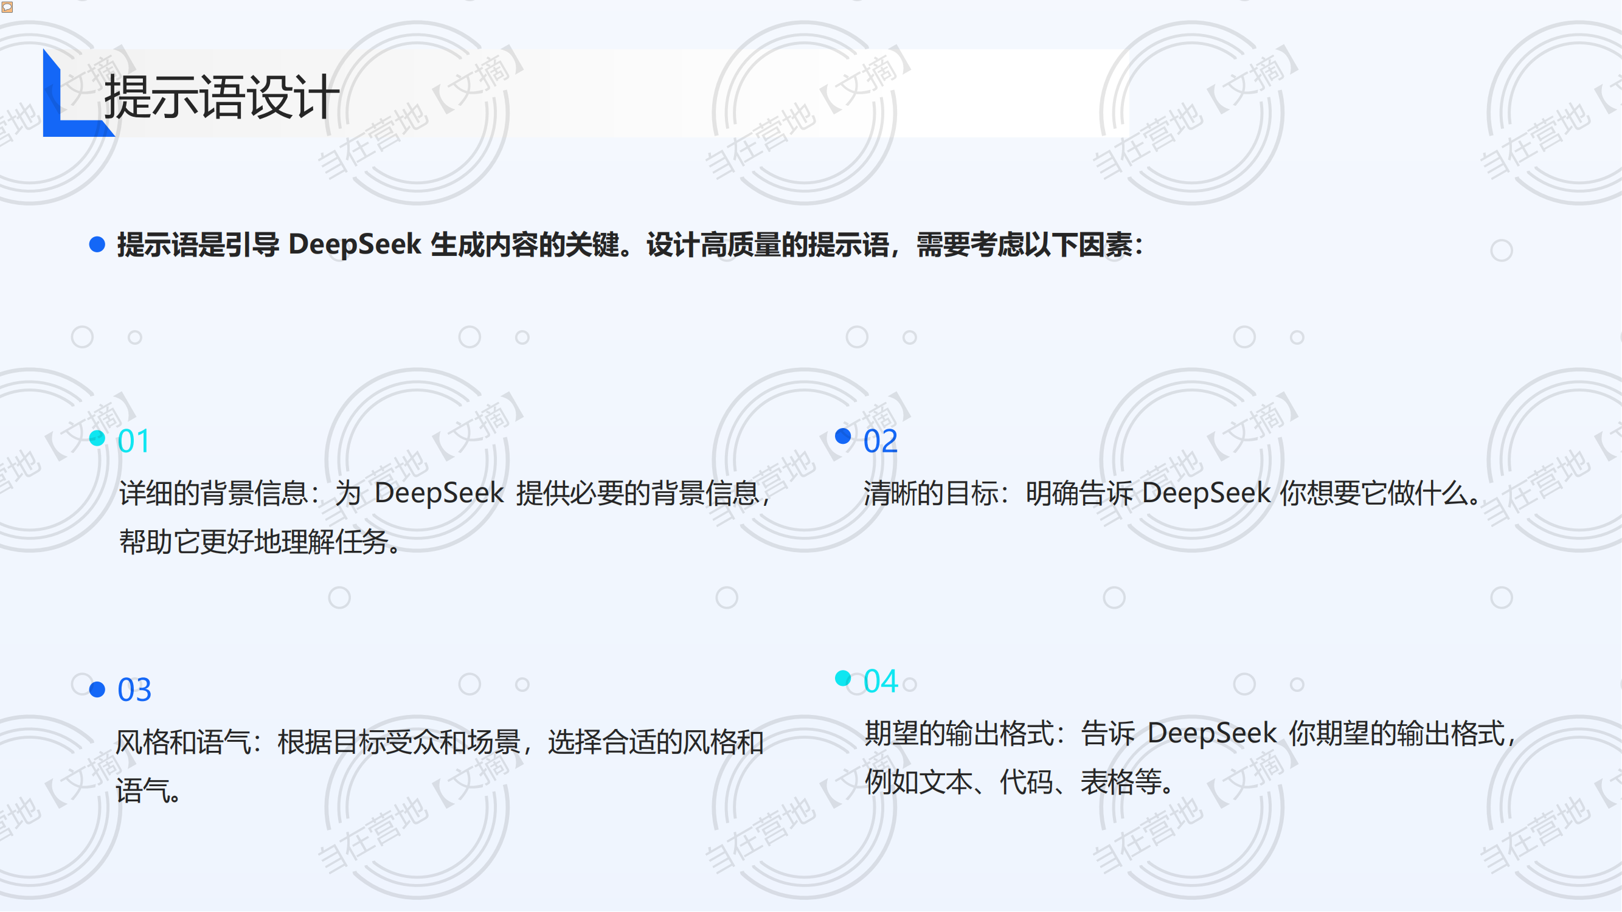Click the cyan bullet dot beside 04
This screenshot has height=912, width=1622.
click(842, 678)
